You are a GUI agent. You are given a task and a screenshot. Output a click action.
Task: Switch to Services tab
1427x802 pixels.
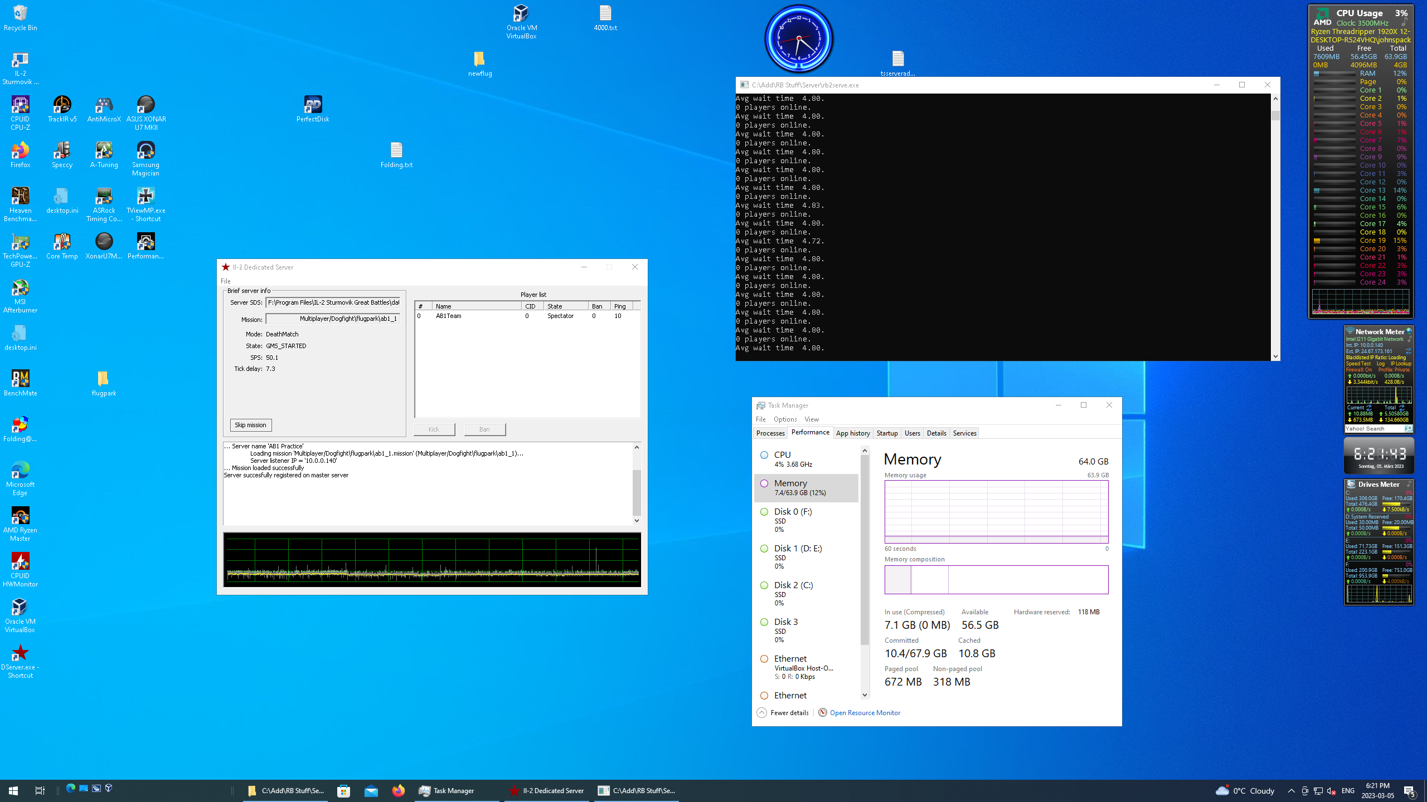(964, 433)
